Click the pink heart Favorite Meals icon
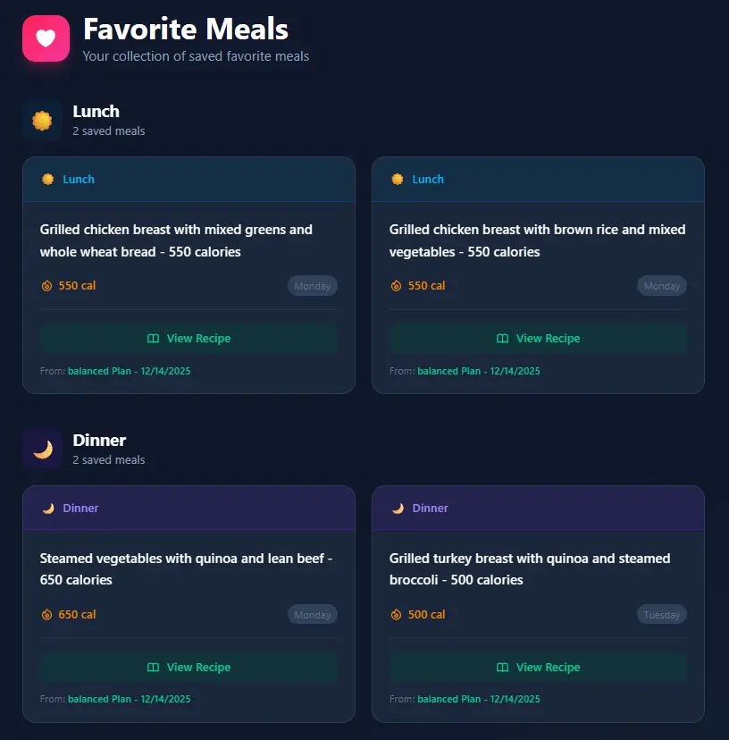Image resolution: width=729 pixels, height=740 pixels. [46, 38]
